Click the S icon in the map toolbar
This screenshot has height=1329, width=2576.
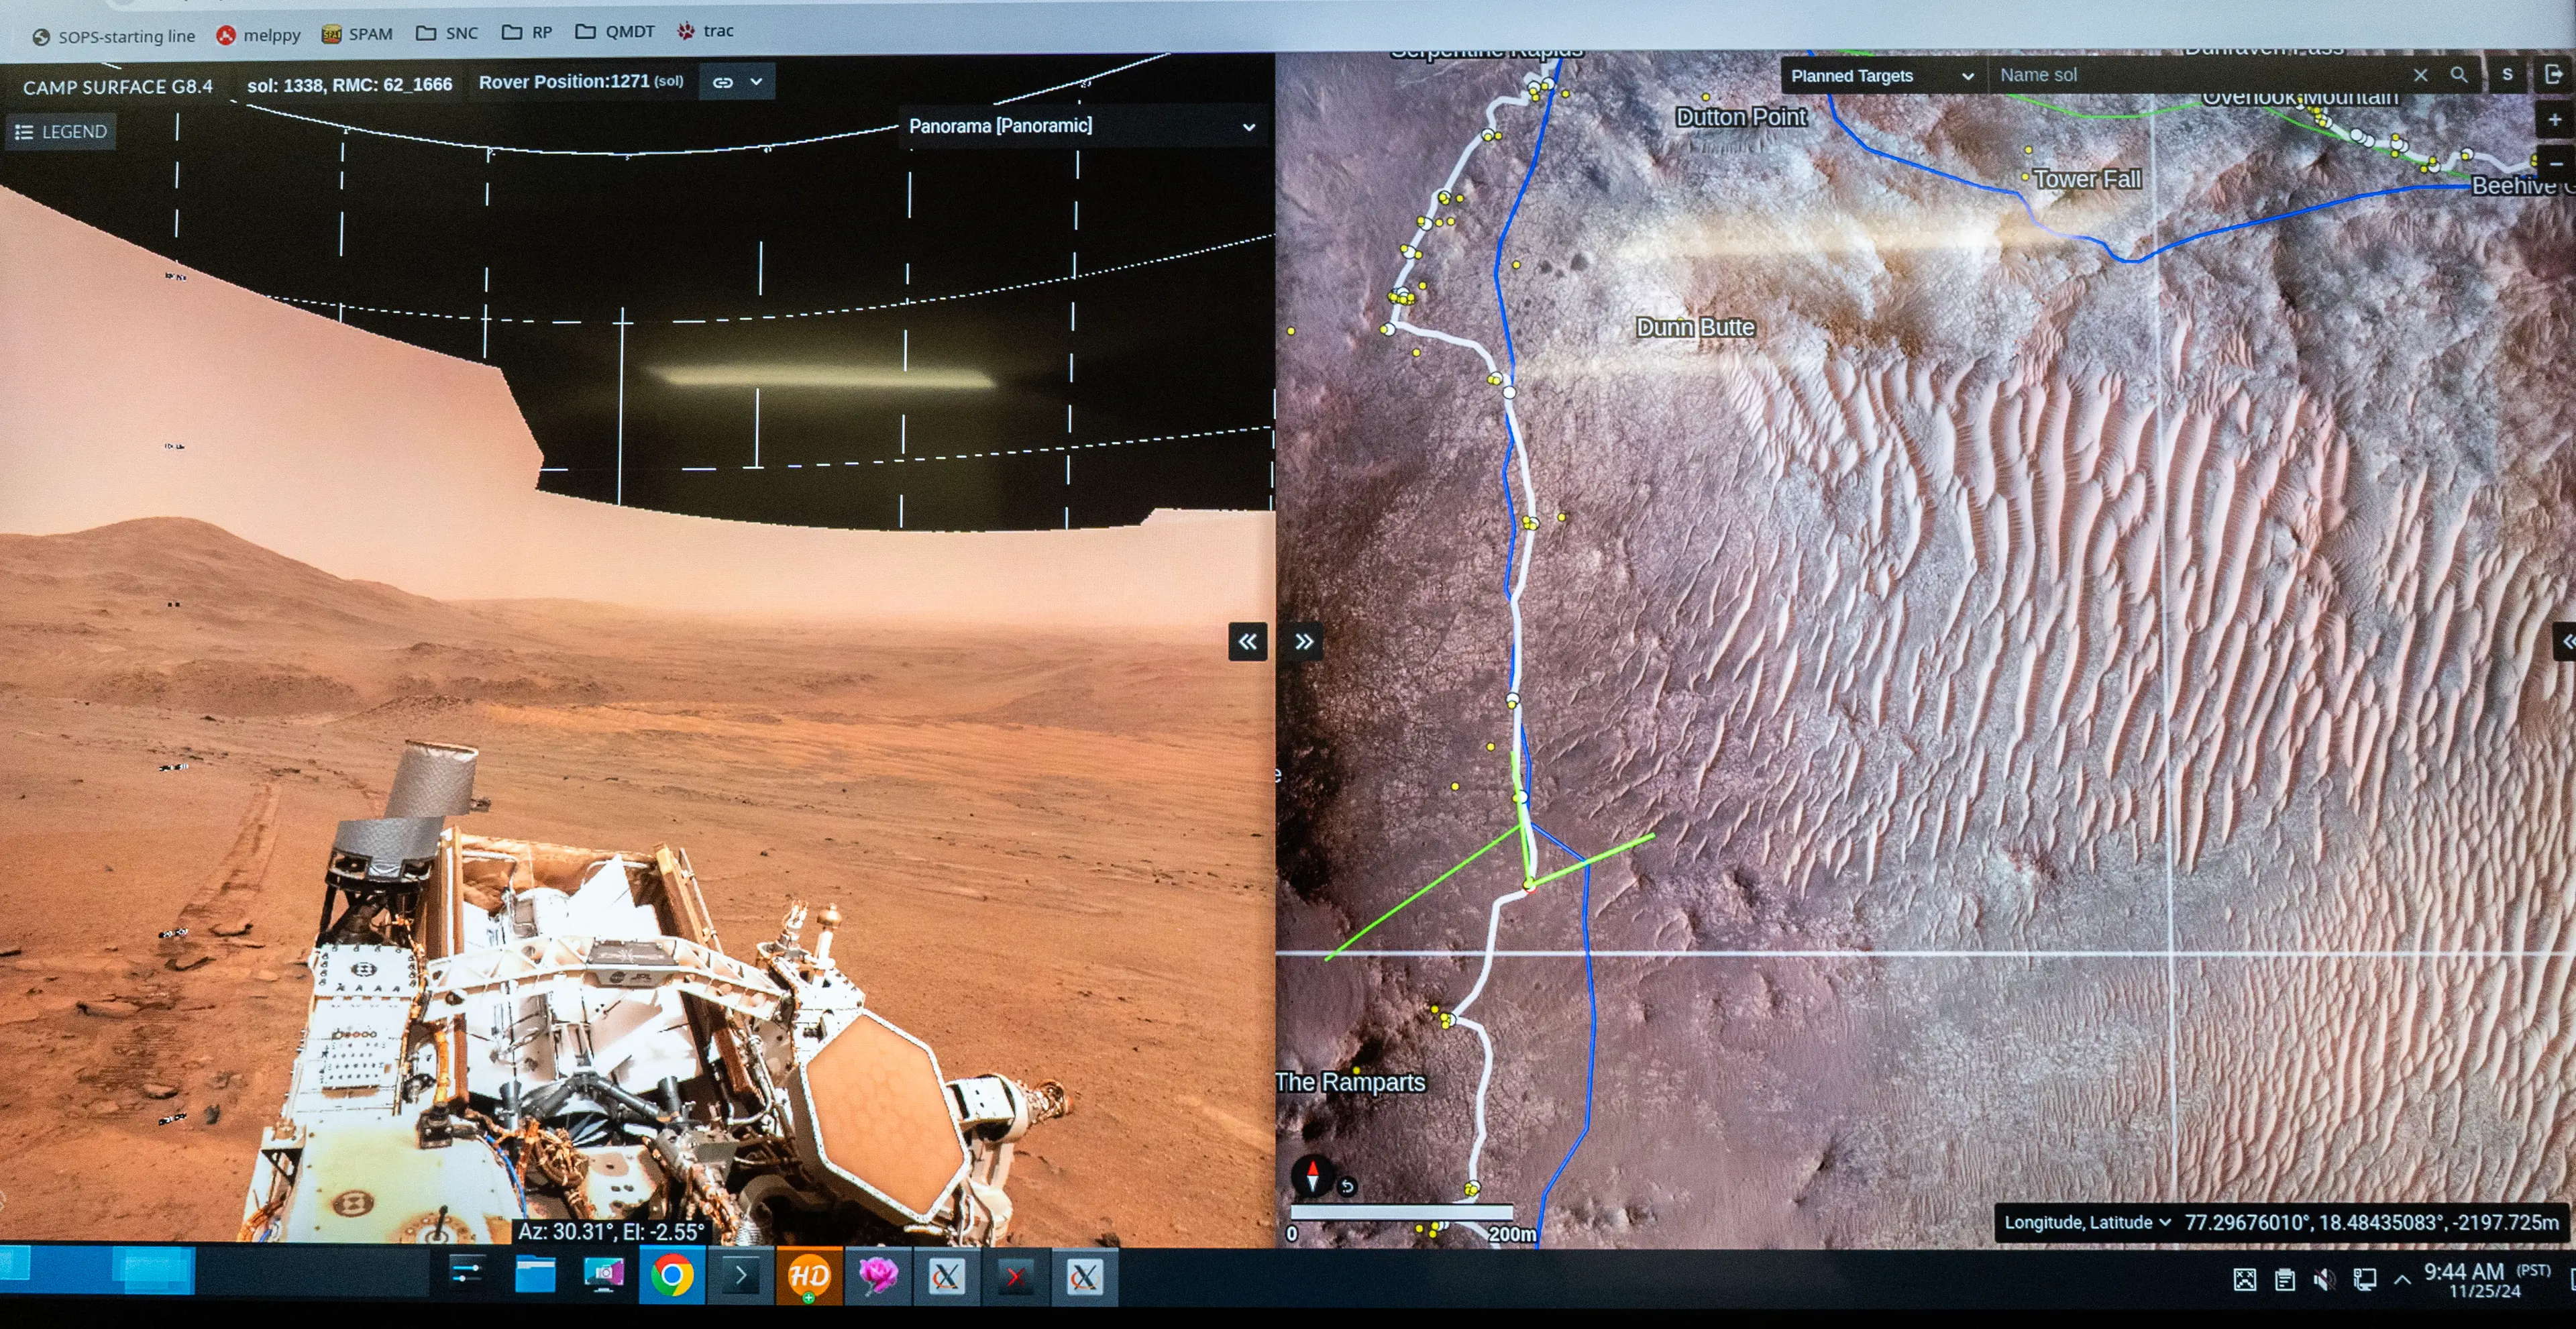[x=2506, y=75]
